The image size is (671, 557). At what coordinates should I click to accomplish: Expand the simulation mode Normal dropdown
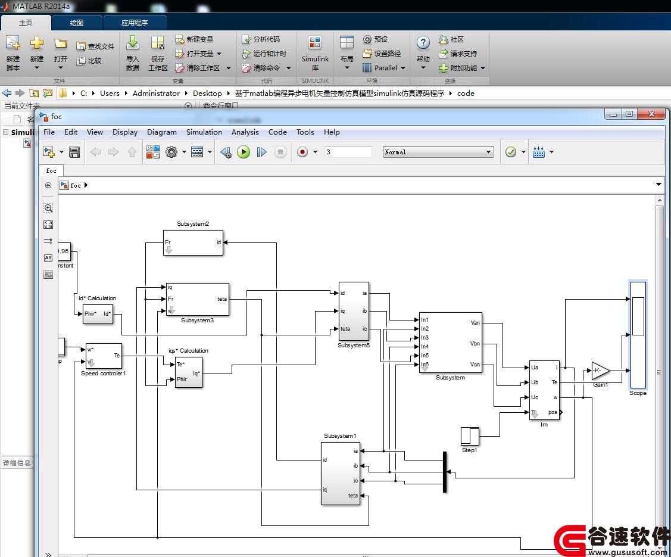(x=488, y=152)
